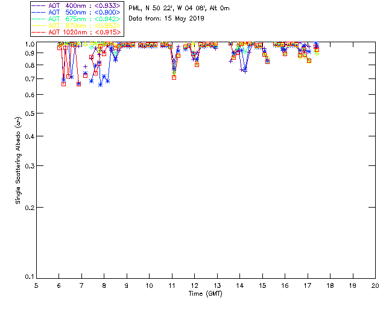Click the 0.3 y-axis label

pyautogui.click(x=30, y=166)
